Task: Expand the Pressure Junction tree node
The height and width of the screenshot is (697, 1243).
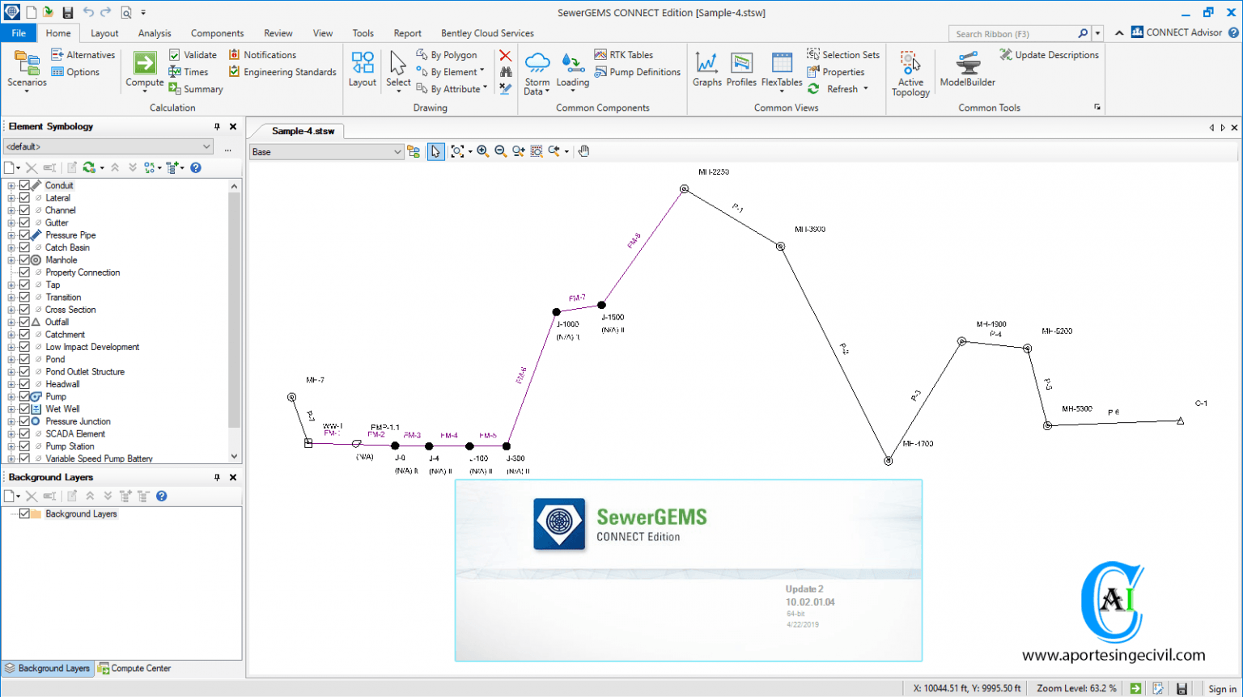Action: (x=11, y=421)
